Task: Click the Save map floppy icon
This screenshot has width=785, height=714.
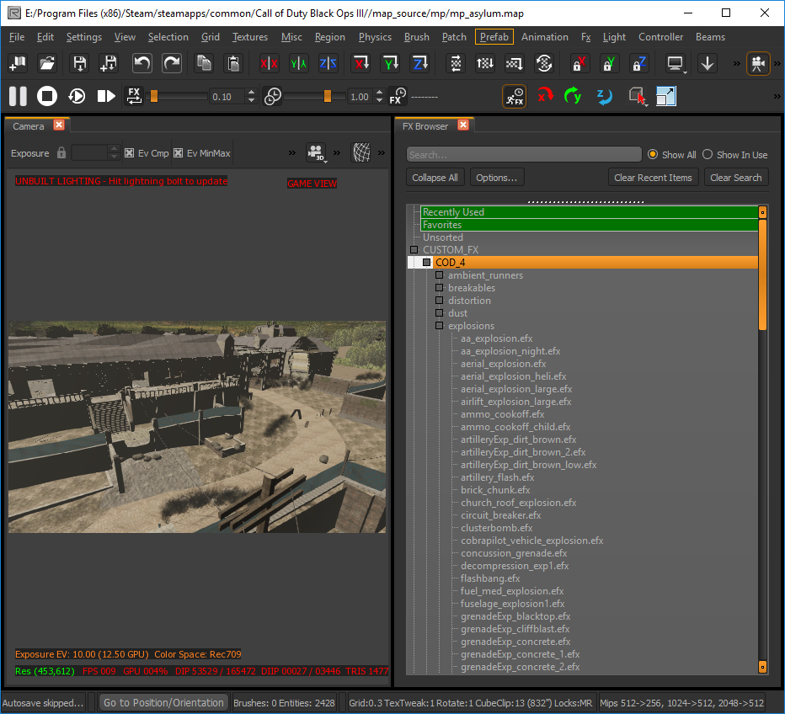Action: pyautogui.click(x=80, y=63)
